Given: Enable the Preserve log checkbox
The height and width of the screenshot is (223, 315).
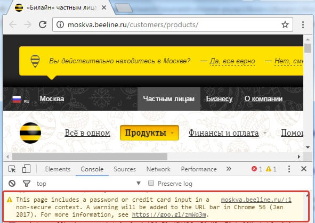Looking at the screenshot, I should point(151,183).
